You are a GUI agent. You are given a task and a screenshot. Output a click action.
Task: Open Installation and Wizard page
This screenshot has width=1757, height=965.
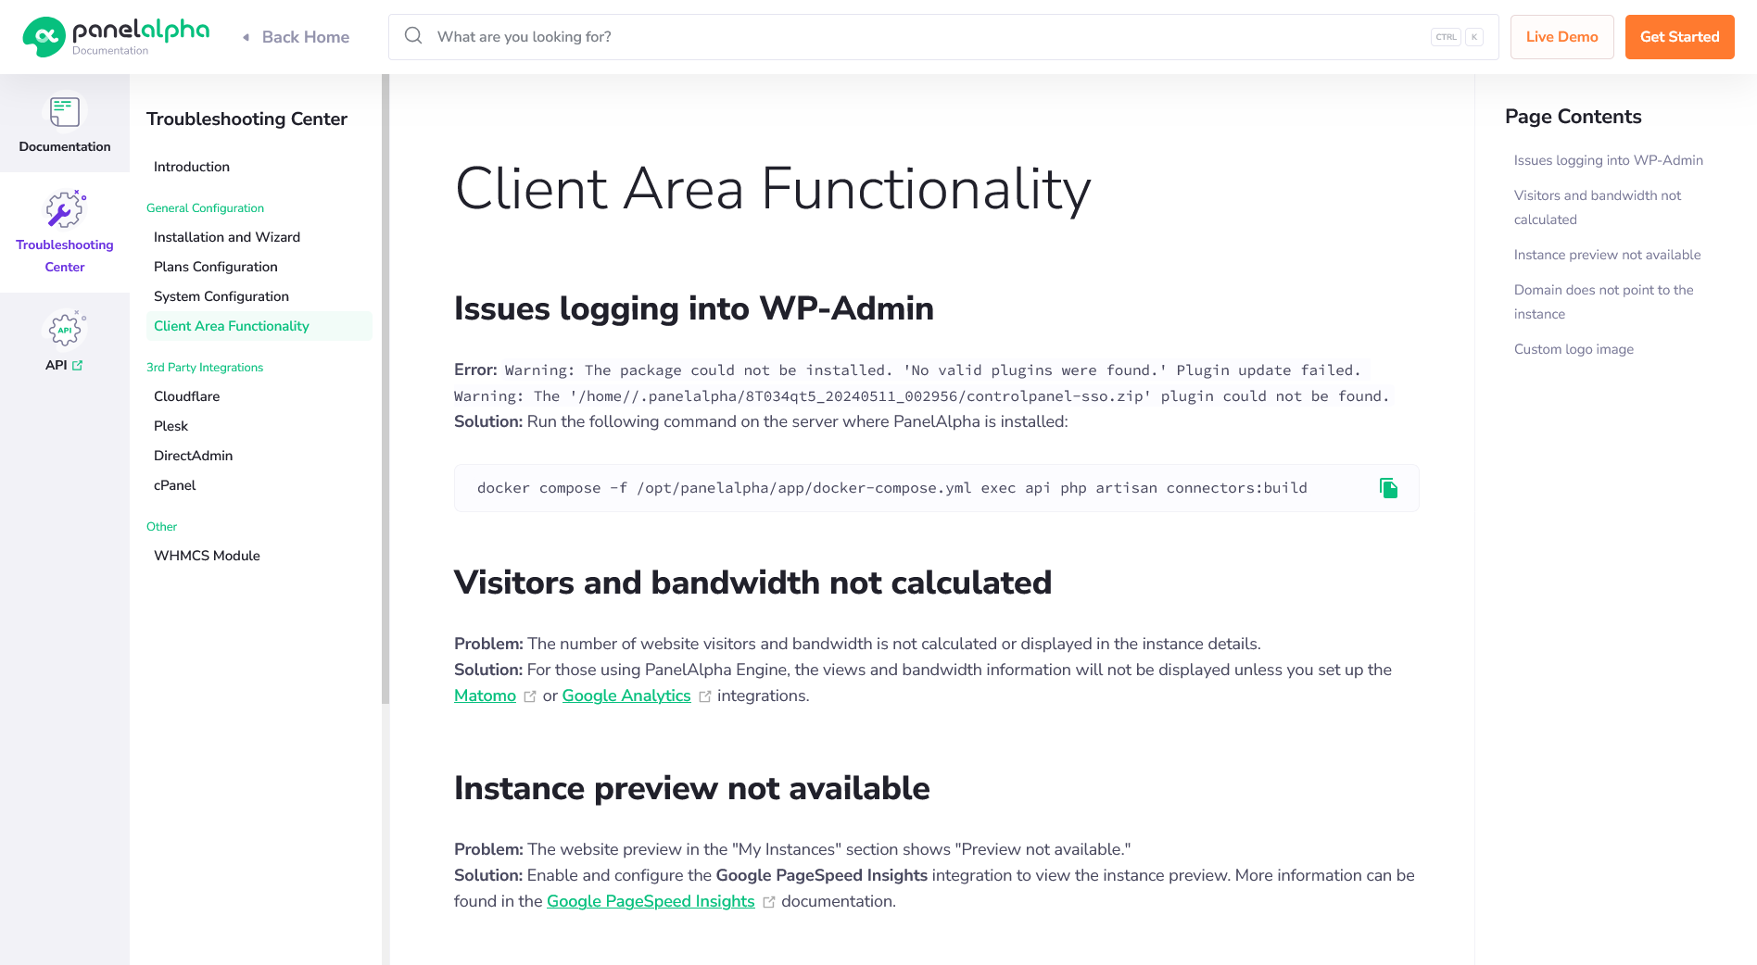tap(227, 237)
